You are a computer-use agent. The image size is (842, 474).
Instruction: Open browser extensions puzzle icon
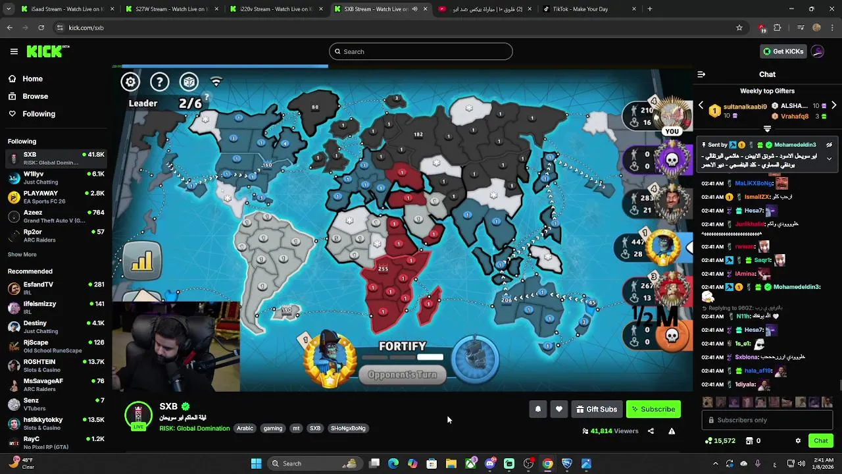[778, 28]
